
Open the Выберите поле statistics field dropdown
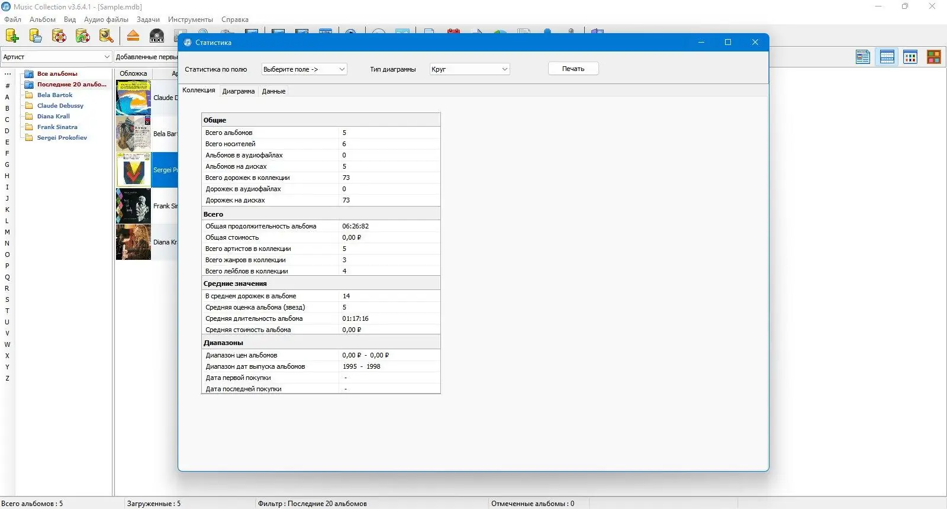pos(304,69)
